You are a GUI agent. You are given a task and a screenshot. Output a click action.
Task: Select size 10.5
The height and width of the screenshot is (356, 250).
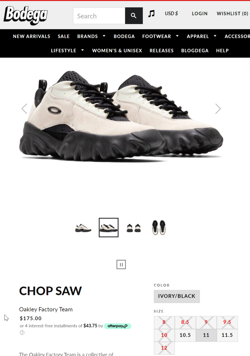coord(185,335)
